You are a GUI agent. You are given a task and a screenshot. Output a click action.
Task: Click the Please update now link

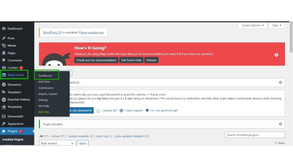pyautogui.click(x=91, y=32)
